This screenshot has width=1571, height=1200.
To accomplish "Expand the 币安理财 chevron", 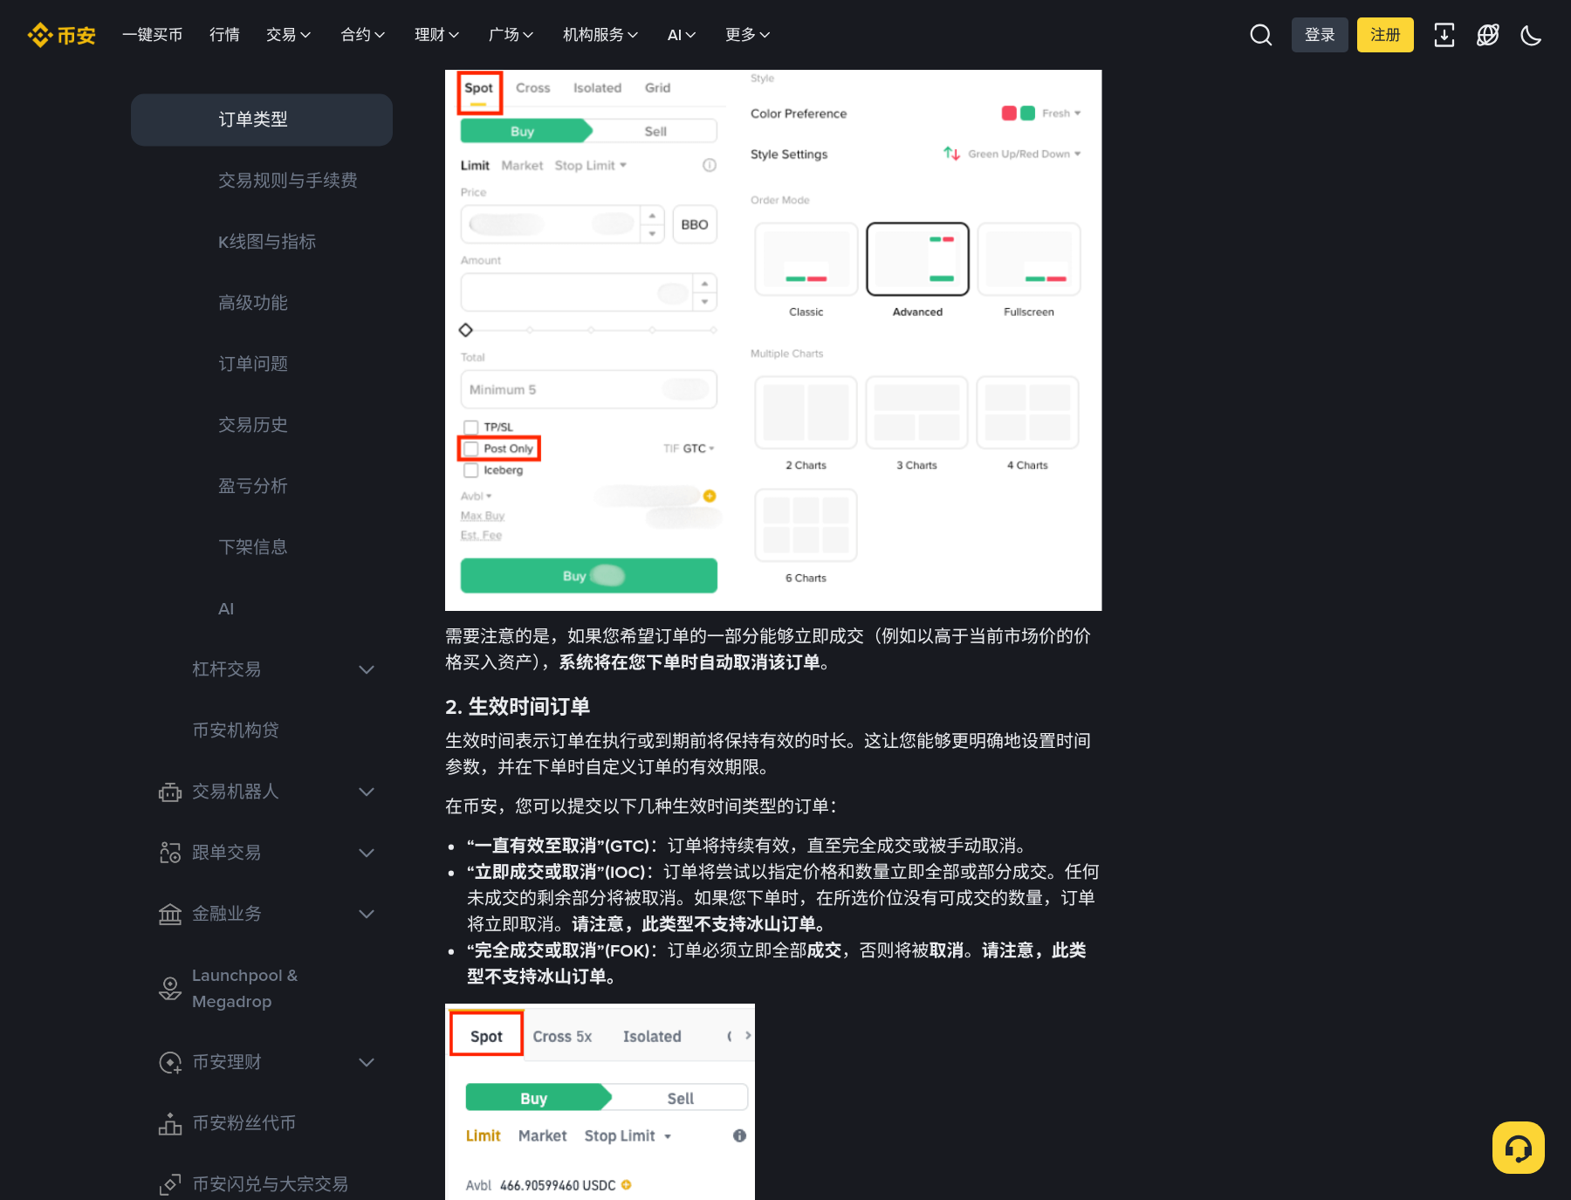I will [x=367, y=1062].
